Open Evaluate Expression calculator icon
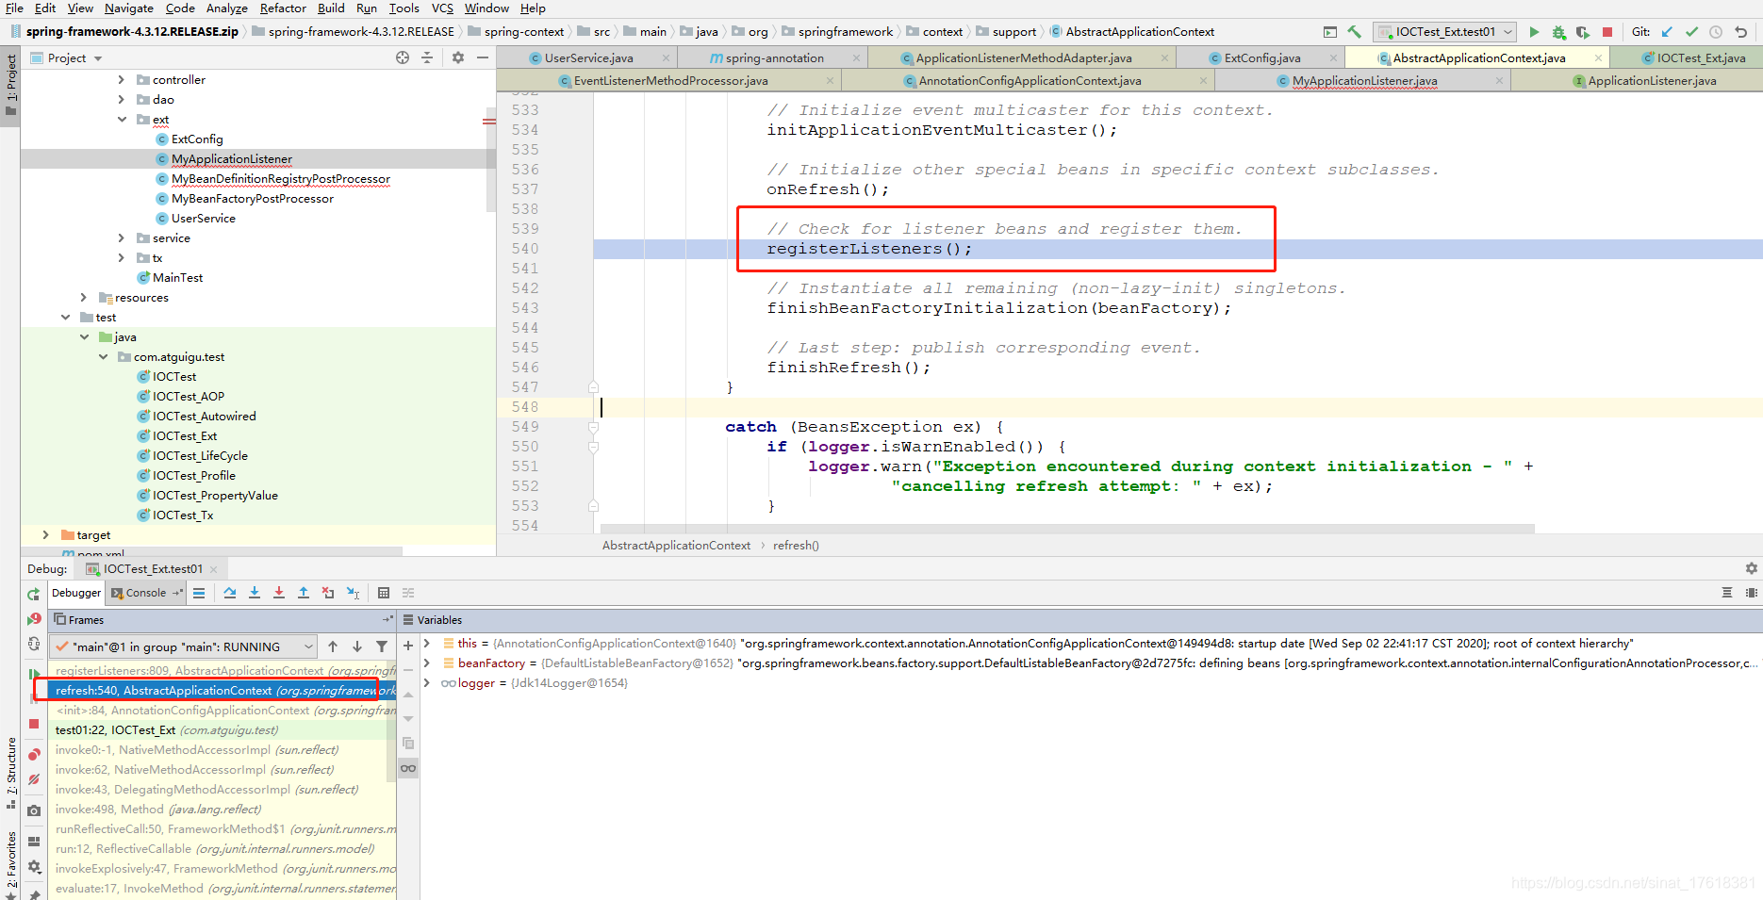Viewport: 1763px width, 900px height. (384, 593)
